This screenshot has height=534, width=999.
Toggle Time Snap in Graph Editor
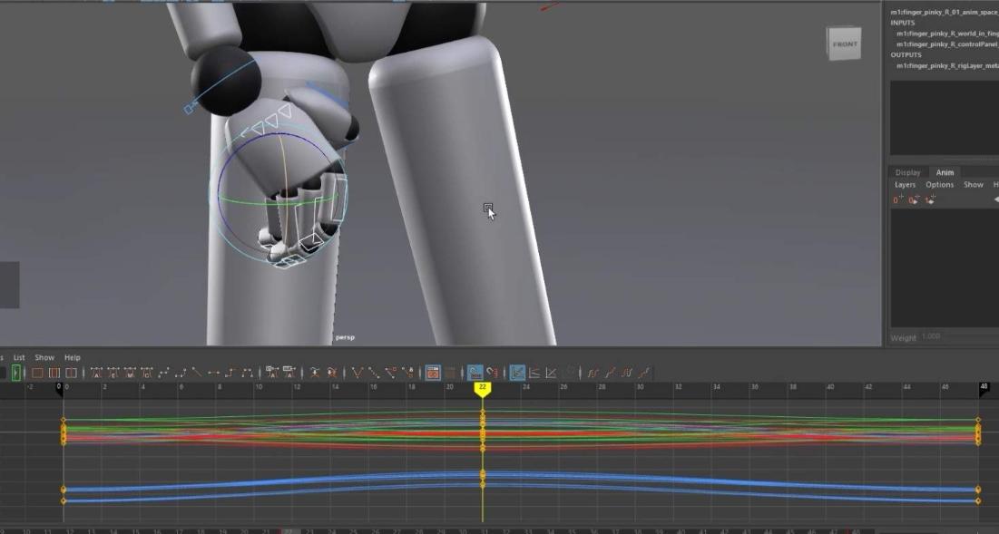coord(475,373)
